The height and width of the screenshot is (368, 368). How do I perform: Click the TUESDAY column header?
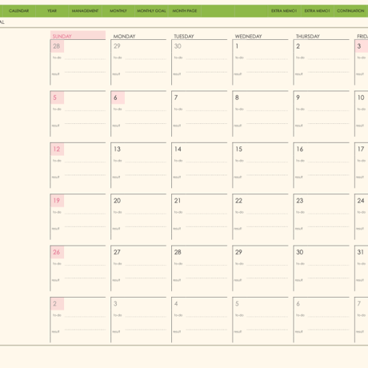(x=184, y=36)
